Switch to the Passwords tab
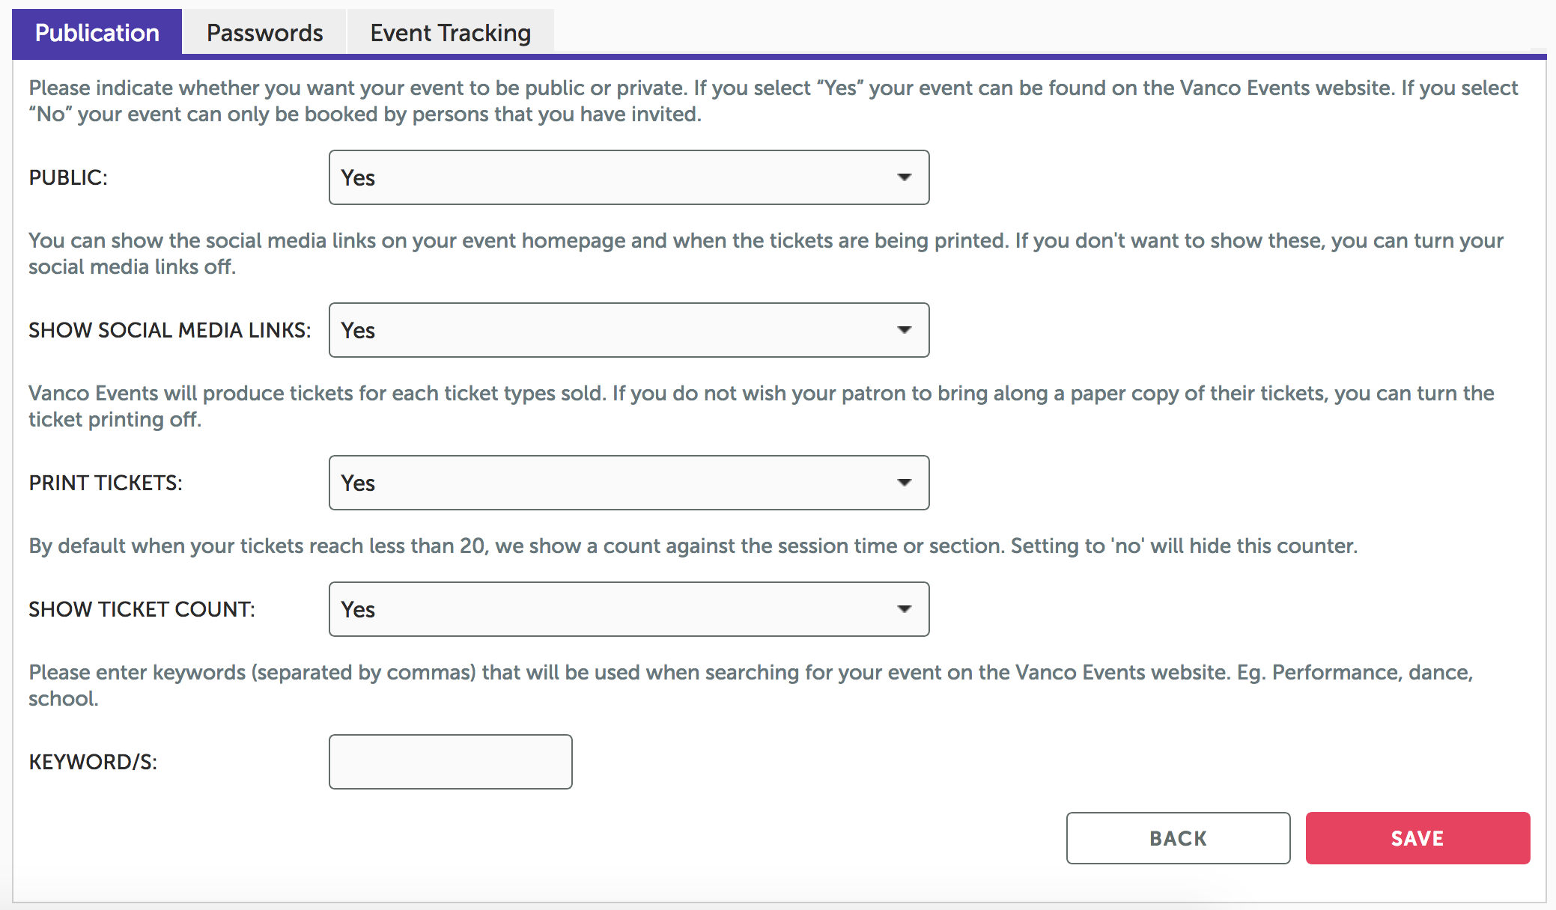This screenshot has height=910, width=1556. pyautogui.click(x=264, y=33)
